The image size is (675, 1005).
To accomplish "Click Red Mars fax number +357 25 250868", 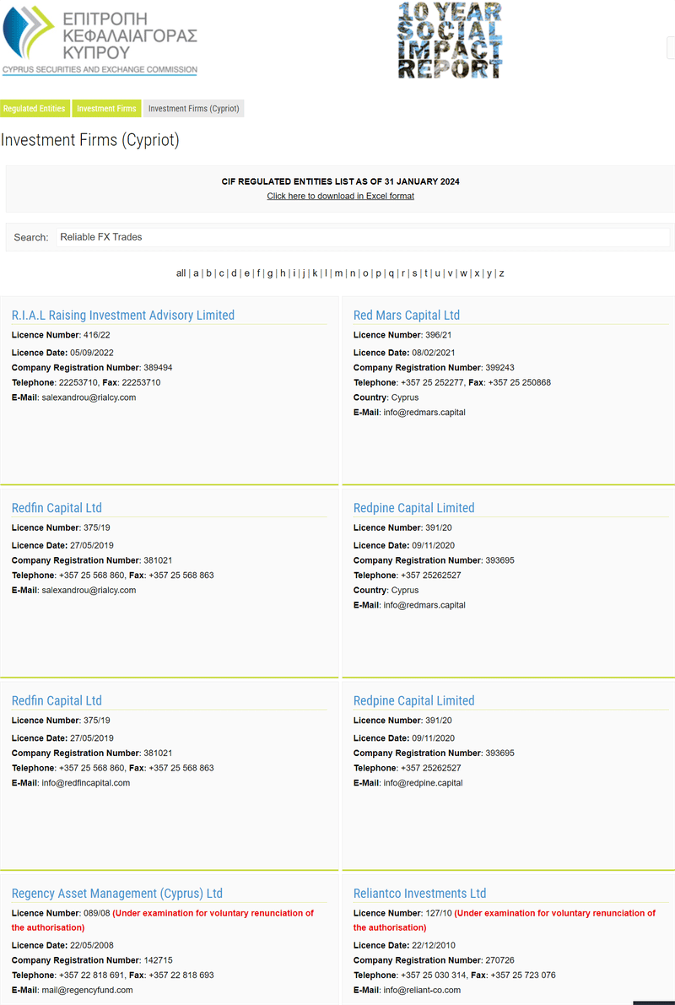I will [521, 382].
